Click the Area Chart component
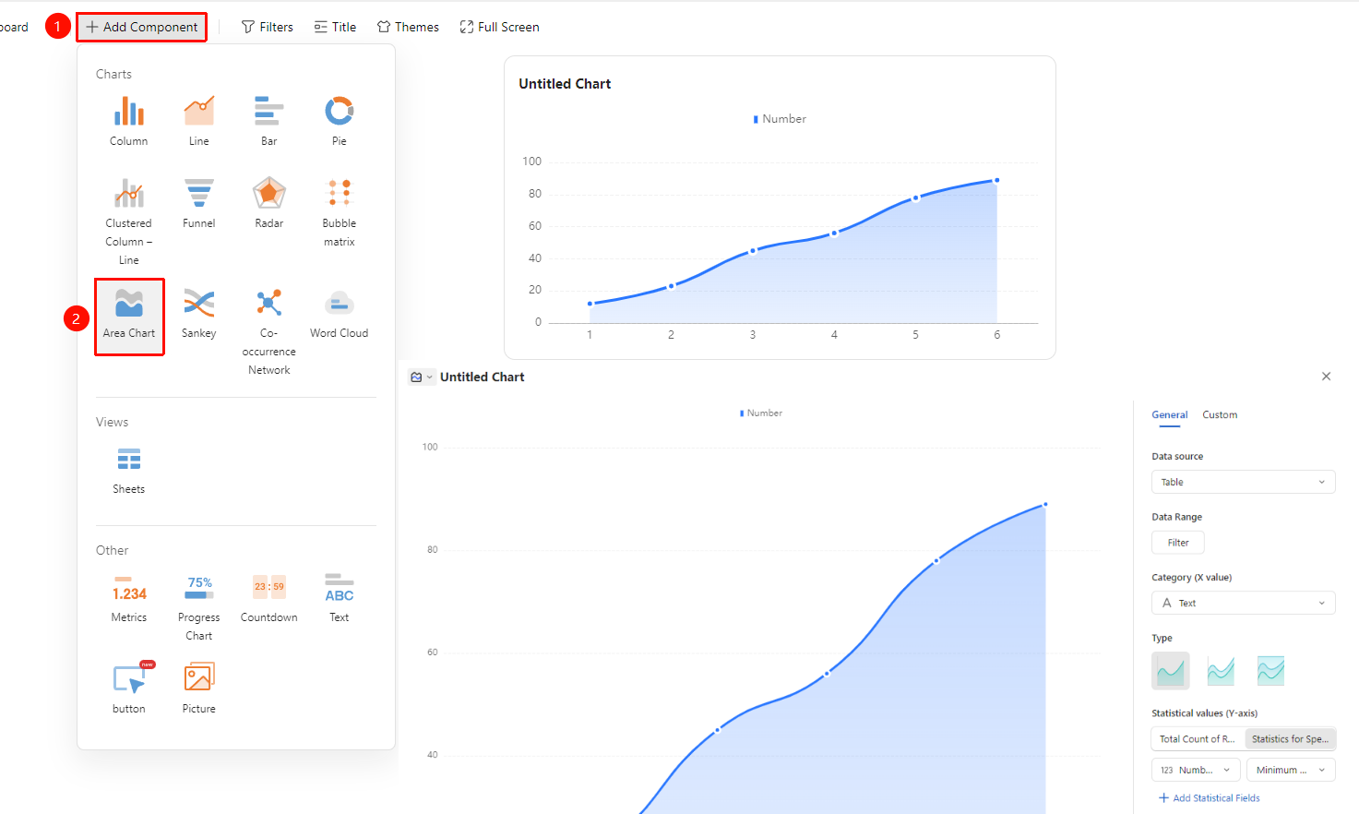Screen dimensions: 1359x814 (x=129, y=317)
